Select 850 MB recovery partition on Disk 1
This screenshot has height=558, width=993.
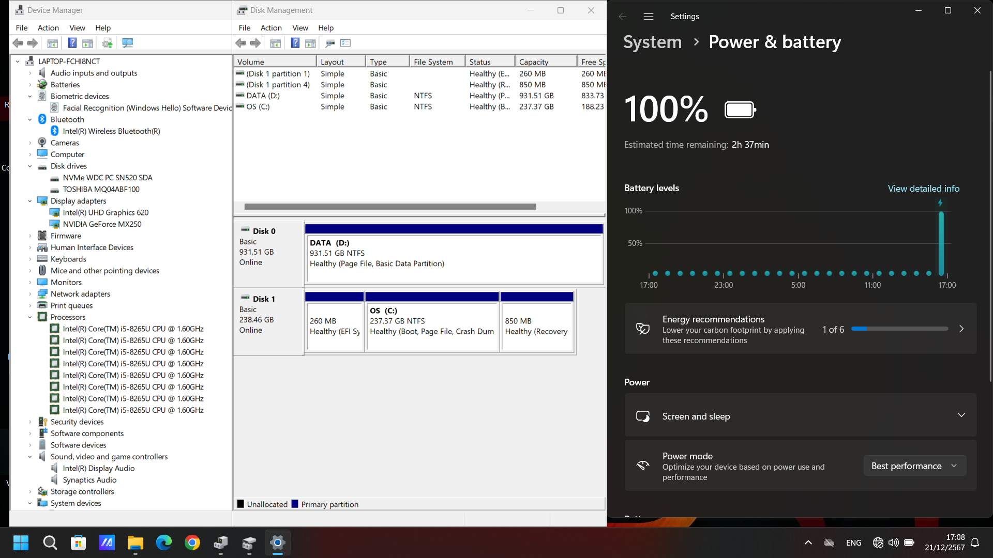pyautogui.click(x=537, y=322)
